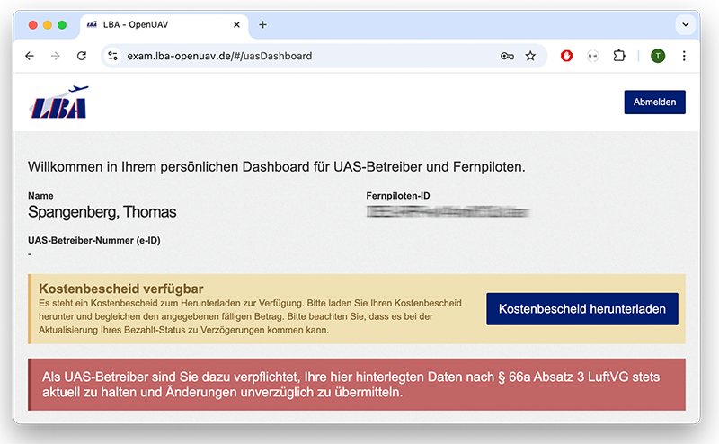Open site information icon in address bar

pyautogui.click(x=112, y=56)
